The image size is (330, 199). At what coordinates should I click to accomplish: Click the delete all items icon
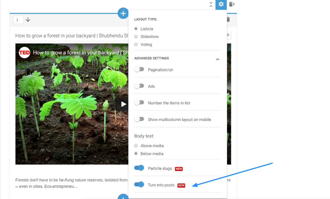232,4
